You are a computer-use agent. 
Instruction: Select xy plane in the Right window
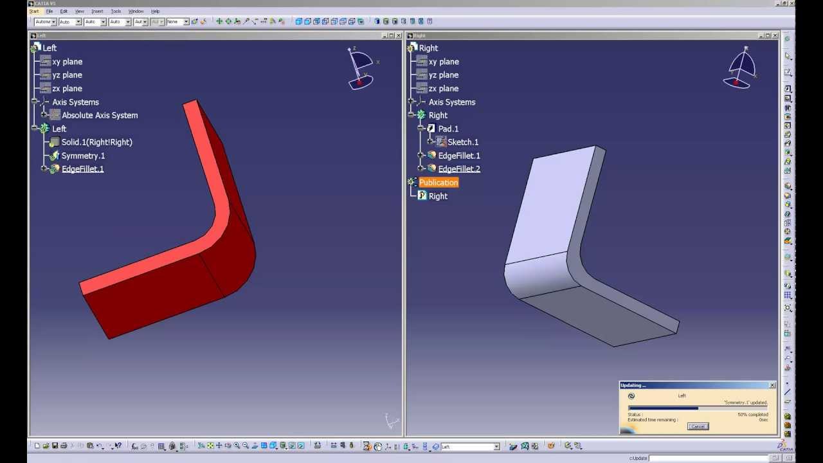[x=444, y=62]
